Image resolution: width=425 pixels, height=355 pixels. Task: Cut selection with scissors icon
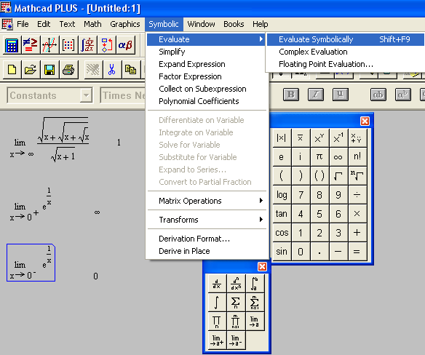click(x=111, y=70)
